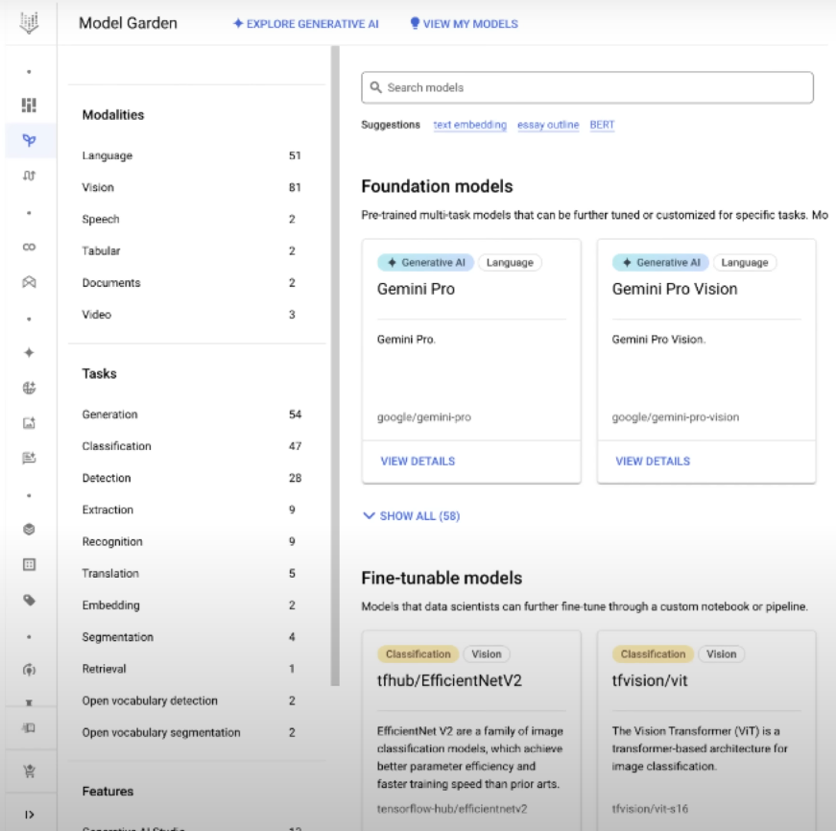
Task: Select the Translation task filter
Action: point(191,573)
